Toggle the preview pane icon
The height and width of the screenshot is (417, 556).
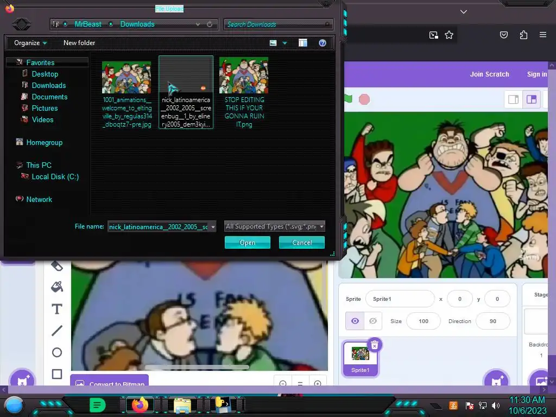(x=303, y=43)
